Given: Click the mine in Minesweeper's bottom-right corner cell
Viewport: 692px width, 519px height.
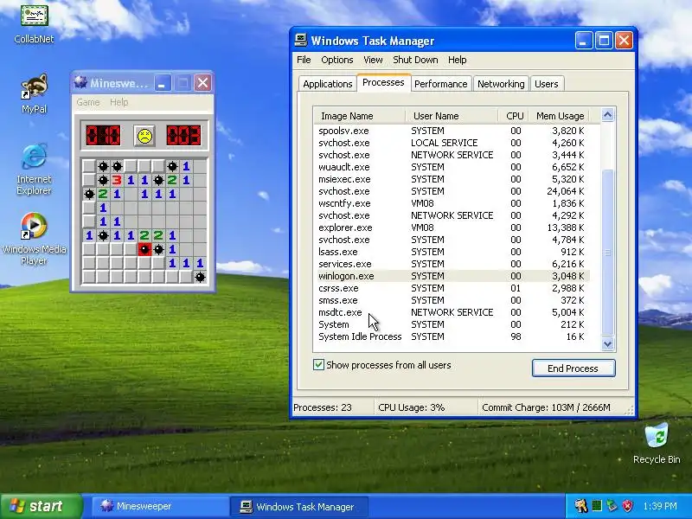Looking at the screenshot, I should pyautogui.click(x=200, y=277).
